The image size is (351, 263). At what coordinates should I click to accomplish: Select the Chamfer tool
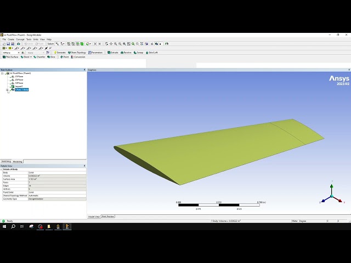point(39,57)
